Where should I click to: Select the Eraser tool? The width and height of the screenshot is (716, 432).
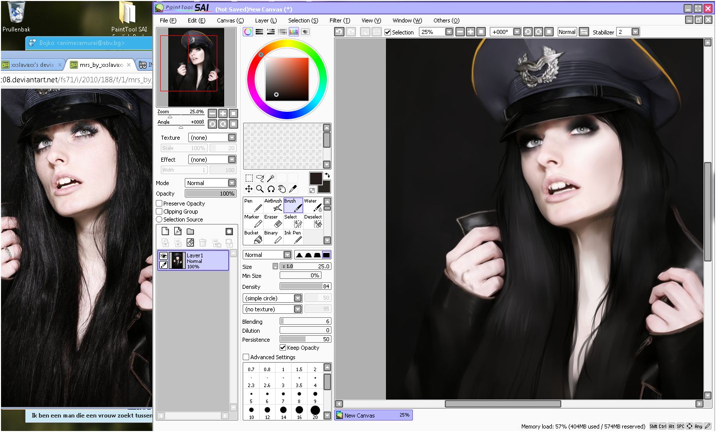[273, 221]
